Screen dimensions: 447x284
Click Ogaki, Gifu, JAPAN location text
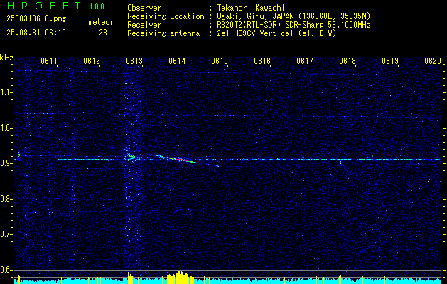(293, 16)
